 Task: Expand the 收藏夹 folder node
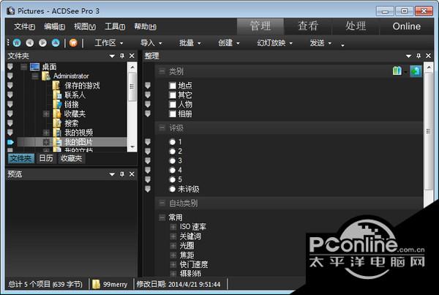pyautogui.click(x=46, y=113)
